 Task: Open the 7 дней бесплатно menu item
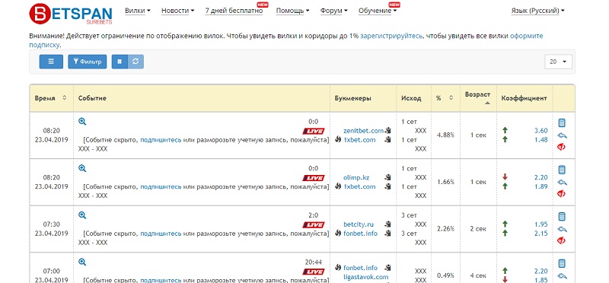[234, 11]
